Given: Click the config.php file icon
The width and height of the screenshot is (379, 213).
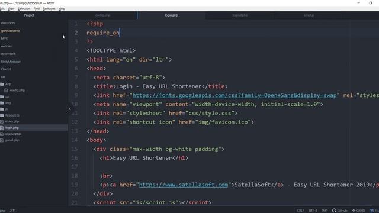Looking at the screenshot, I should [x=6, y=91].
